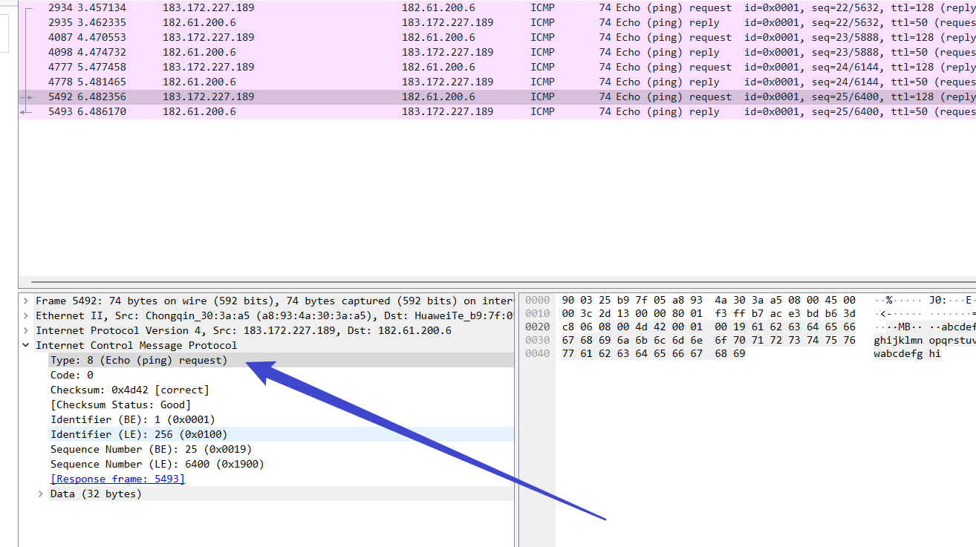The width and height of the screenshot is (976, 547).
Task: Select packet number 5493 reply row
Action: pos(497,111)
